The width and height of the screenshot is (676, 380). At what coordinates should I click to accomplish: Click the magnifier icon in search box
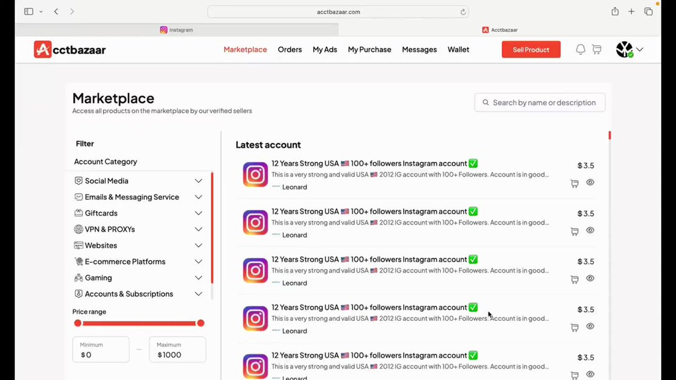click(486, 102)
